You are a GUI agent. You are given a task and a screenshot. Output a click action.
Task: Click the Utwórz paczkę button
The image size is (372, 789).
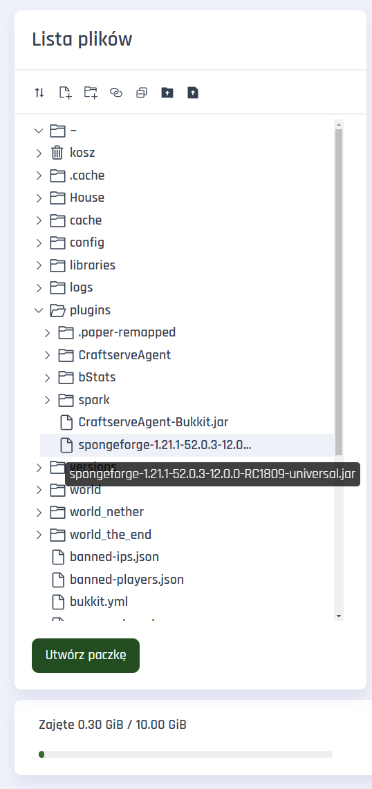(x=86, y=655)
